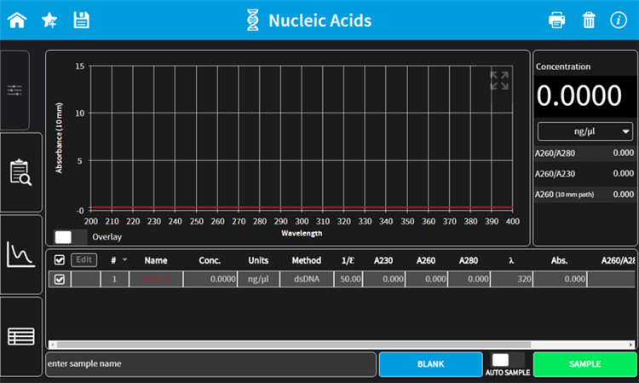Go to the Home screen icon
This screenshot has width=639, height=383.
17,20
